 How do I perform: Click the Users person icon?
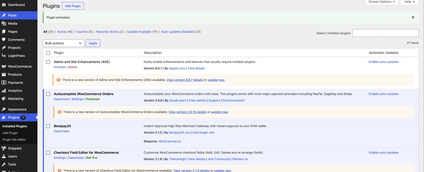click(4, 156)
